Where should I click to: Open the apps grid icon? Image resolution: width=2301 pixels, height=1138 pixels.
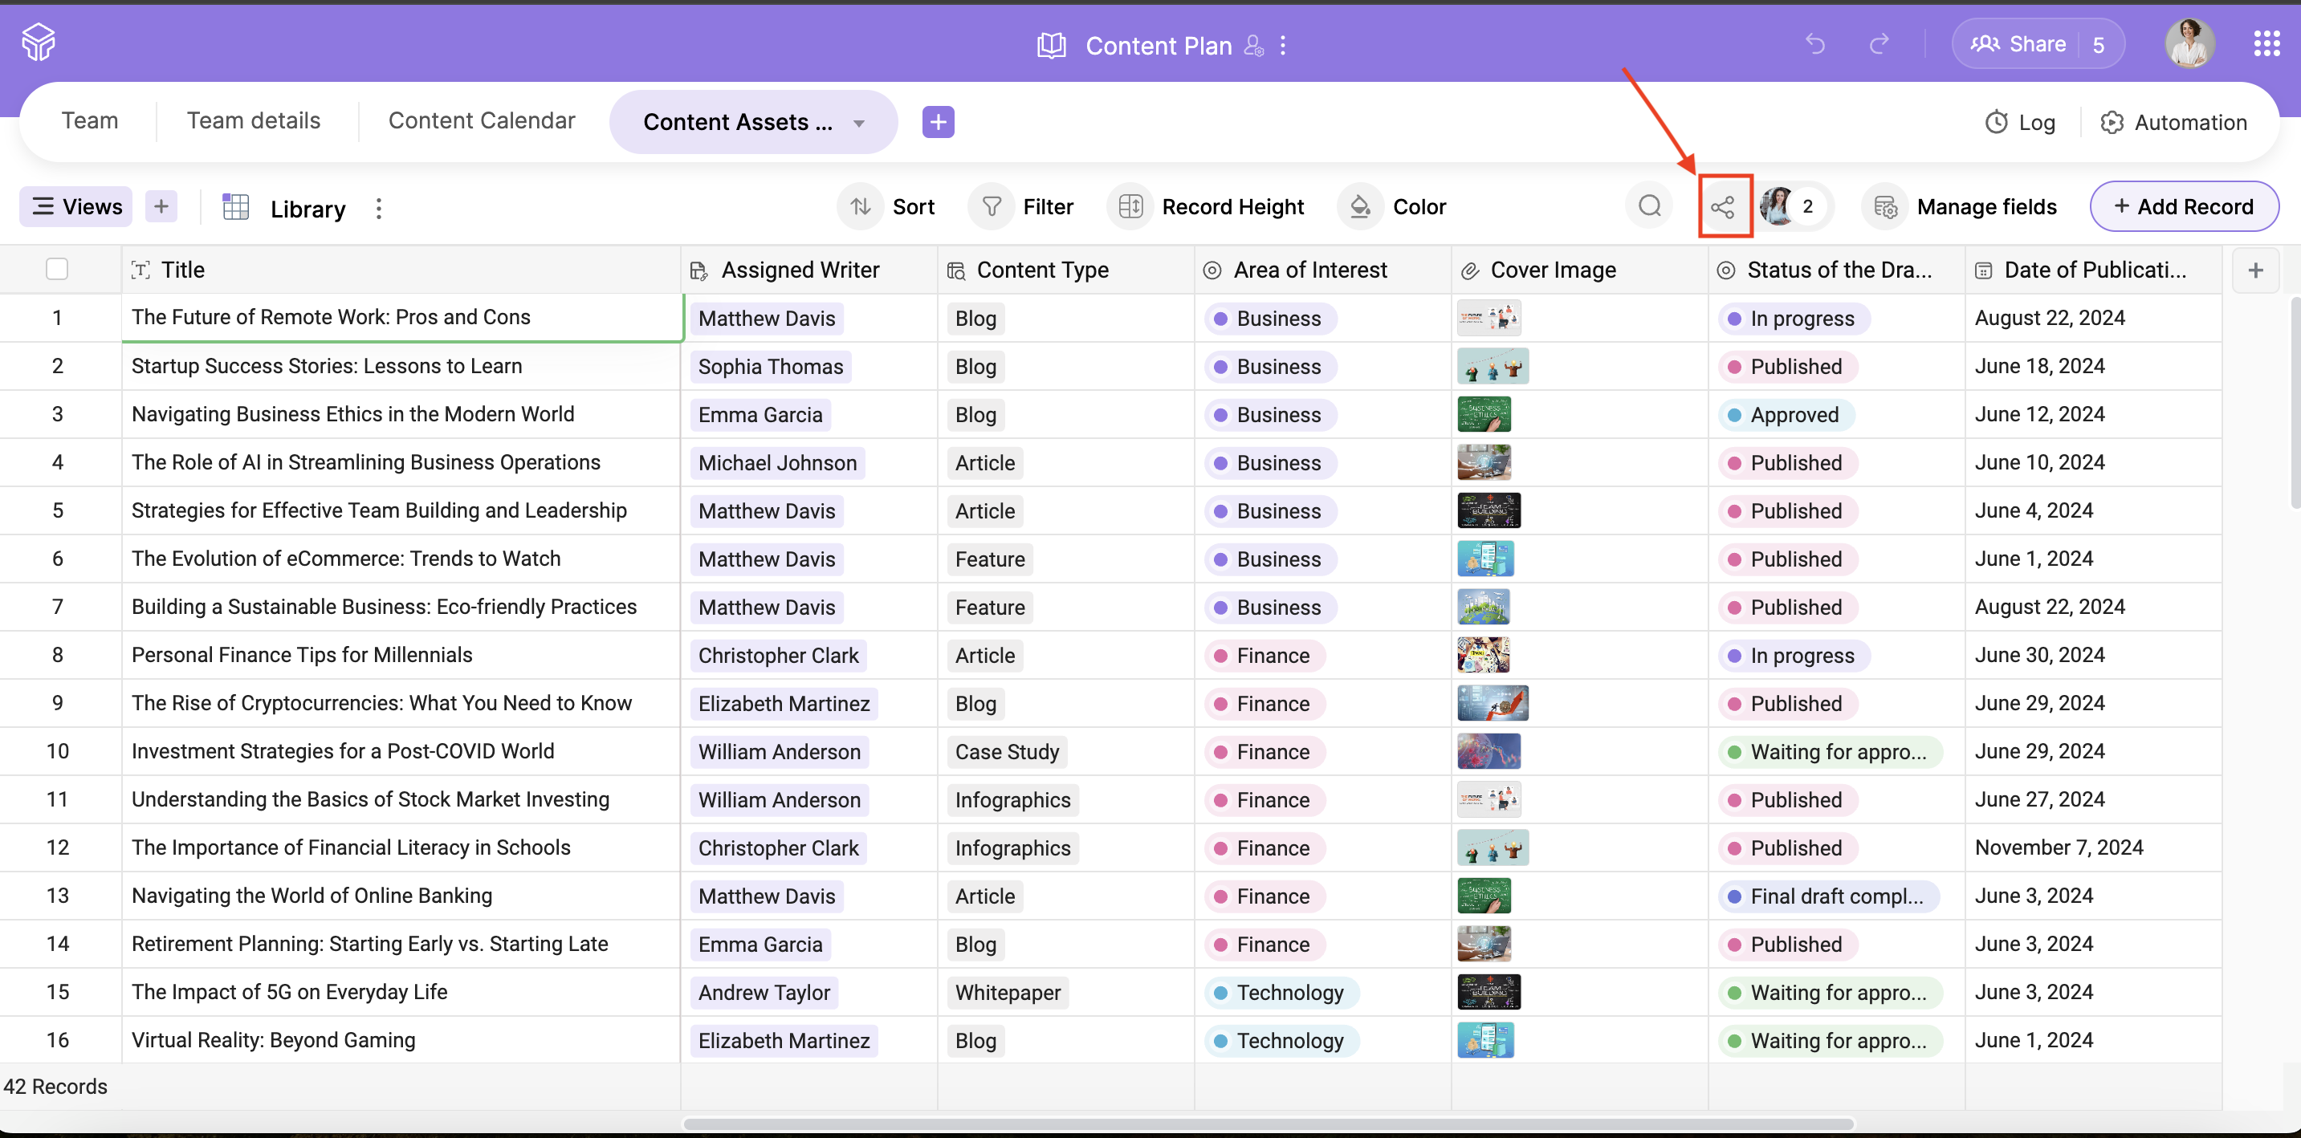[2266, 43]
